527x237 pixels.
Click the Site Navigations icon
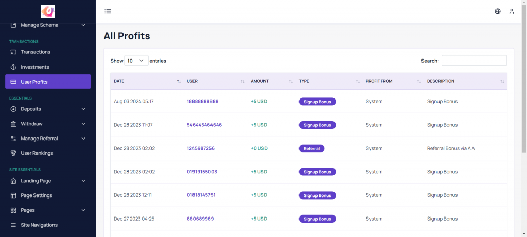coord(14,225)
